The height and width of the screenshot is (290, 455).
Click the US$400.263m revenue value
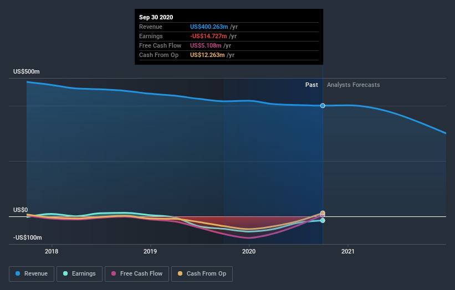tap(209, 27)
